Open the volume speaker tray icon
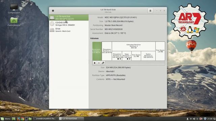The height and width of the screenshot is (121, 216). pyautogui.click(x=194, y=119)
